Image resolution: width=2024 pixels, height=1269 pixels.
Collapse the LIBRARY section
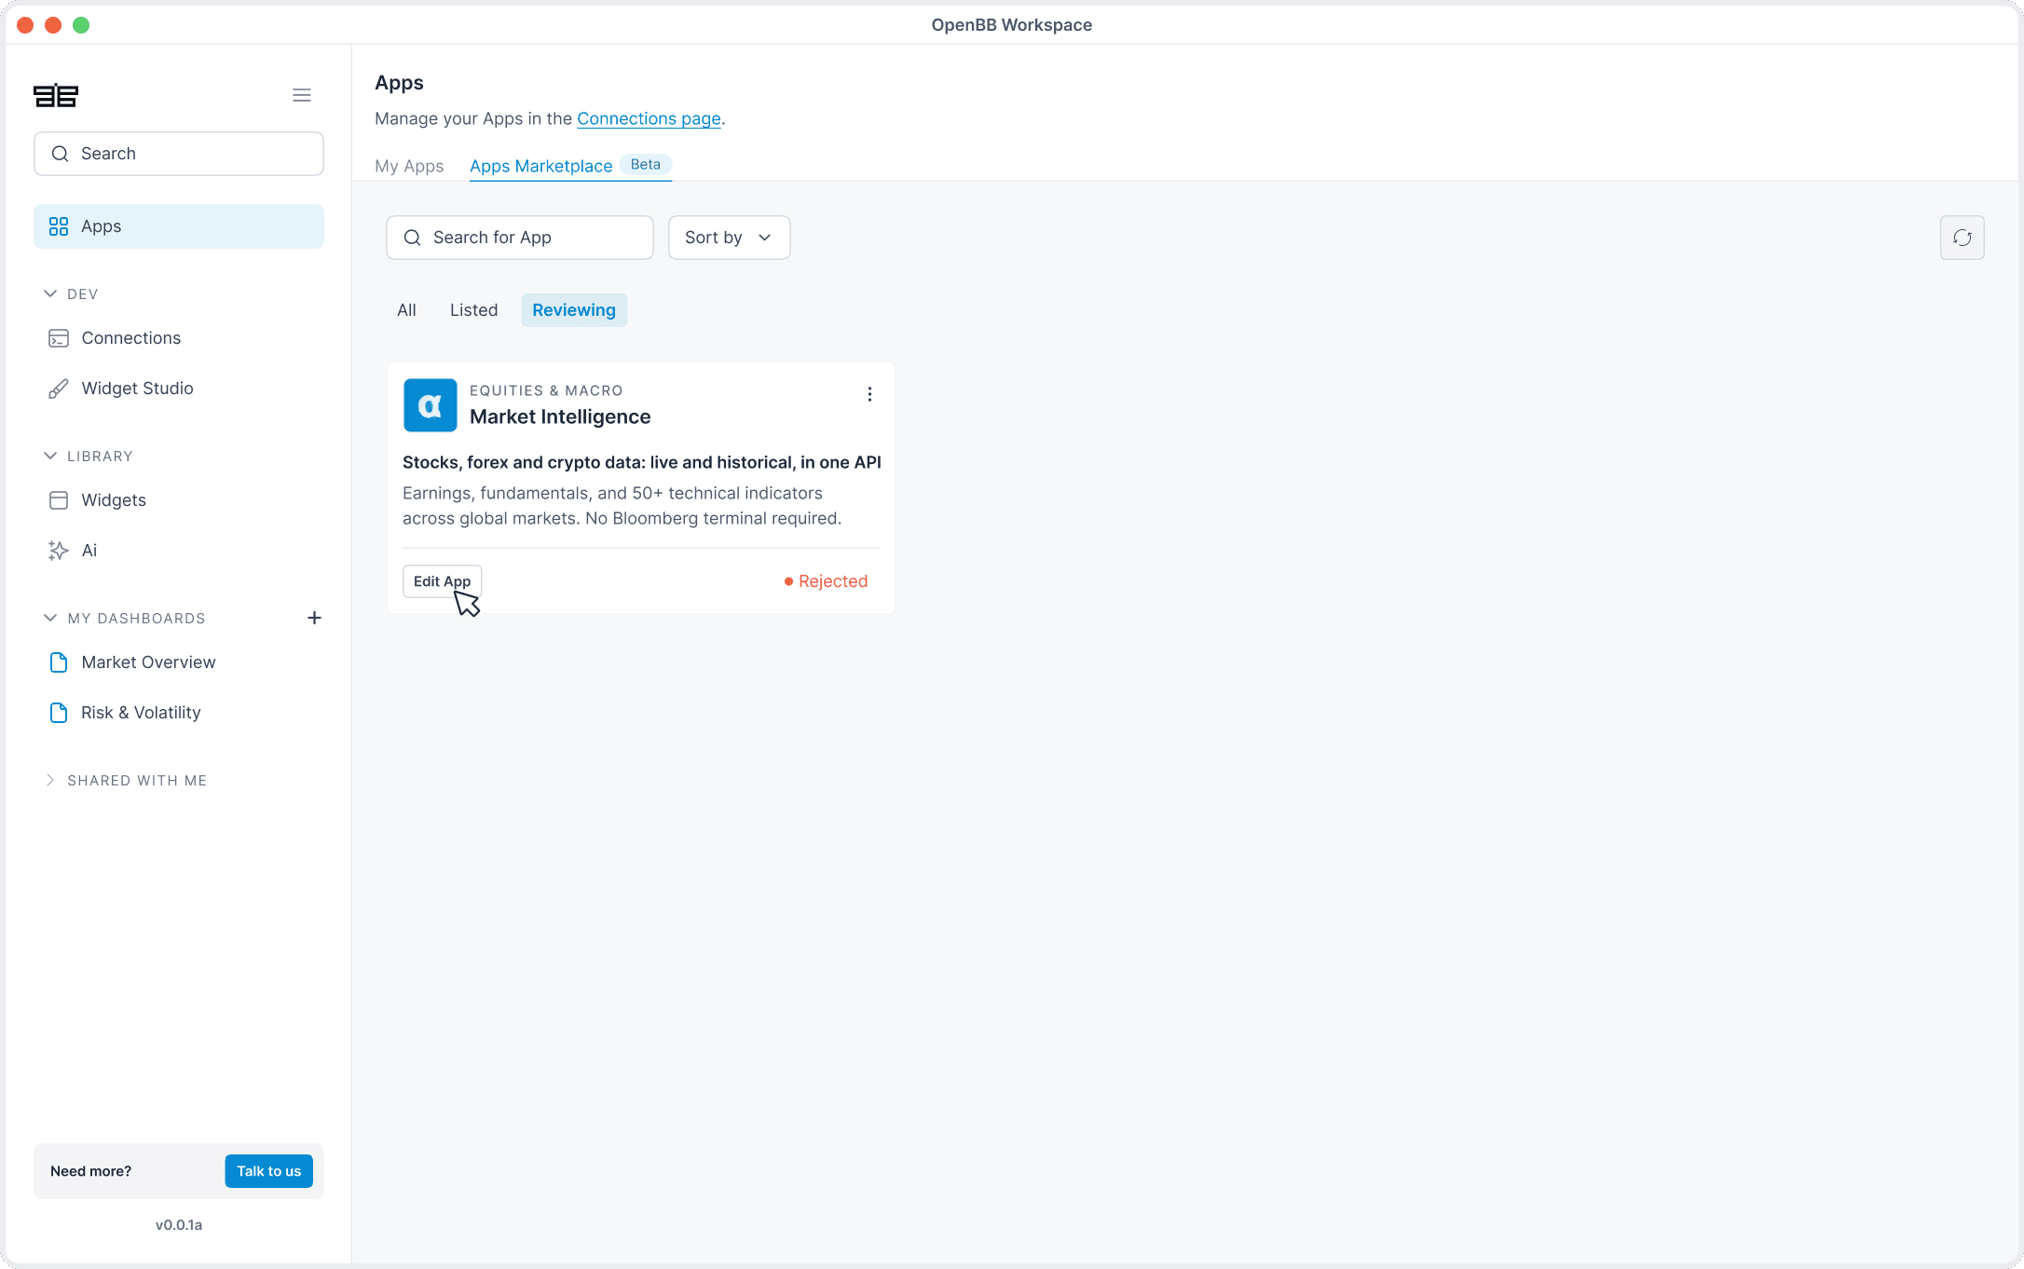pos(50,456)
